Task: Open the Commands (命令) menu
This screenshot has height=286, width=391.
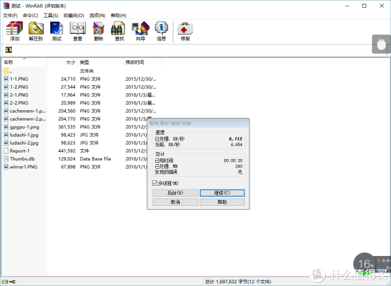Action: pos(31,16)
